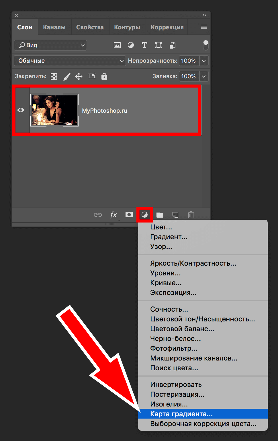Switch to the Каналы tab
This screenshot has height=441, width=278.
54,27
